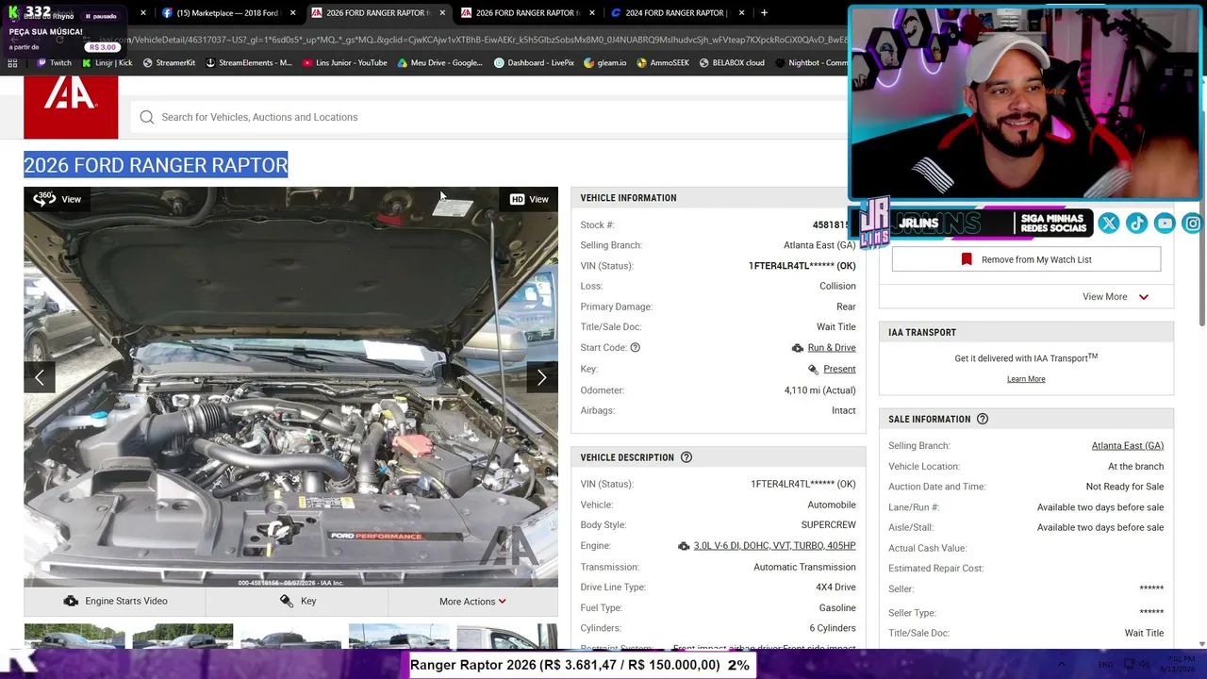This screenshot has height=679, width=1207.
Task: Close the 2024 Ford Ranger Raptor tab
Action: 742,13
